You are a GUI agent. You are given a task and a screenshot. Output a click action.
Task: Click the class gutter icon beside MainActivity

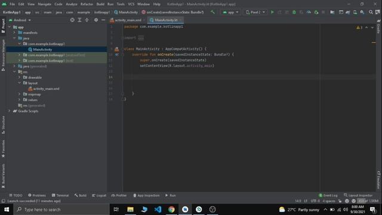pos(117,49)
